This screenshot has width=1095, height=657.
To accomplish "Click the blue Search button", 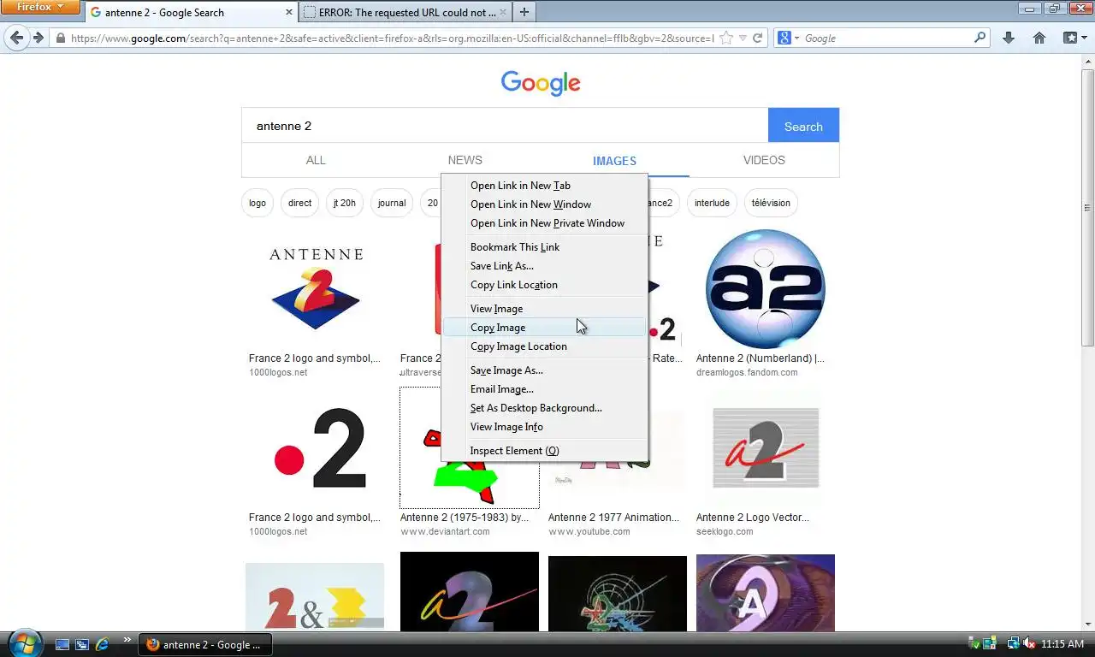I will [803, 126].
